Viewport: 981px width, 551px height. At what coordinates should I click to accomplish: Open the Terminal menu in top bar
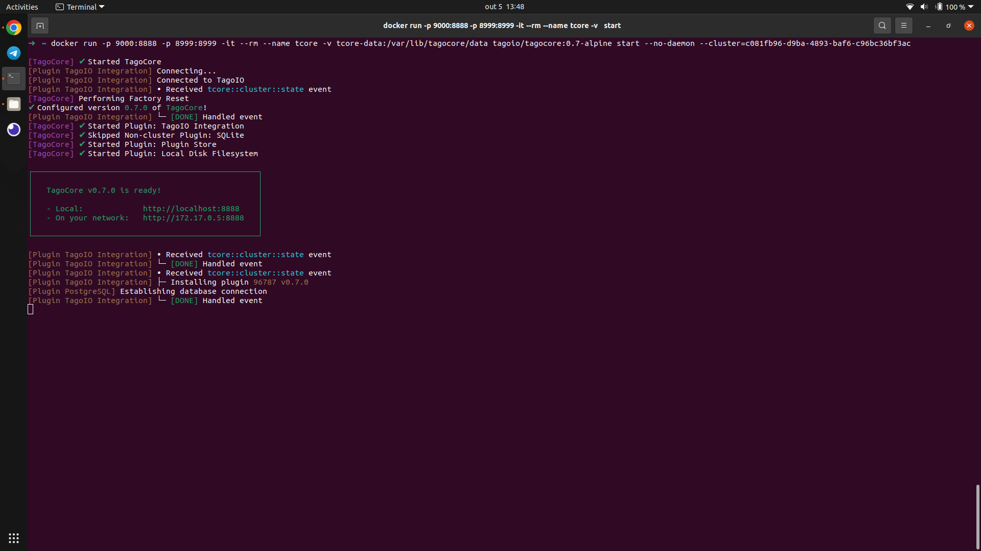79,7
